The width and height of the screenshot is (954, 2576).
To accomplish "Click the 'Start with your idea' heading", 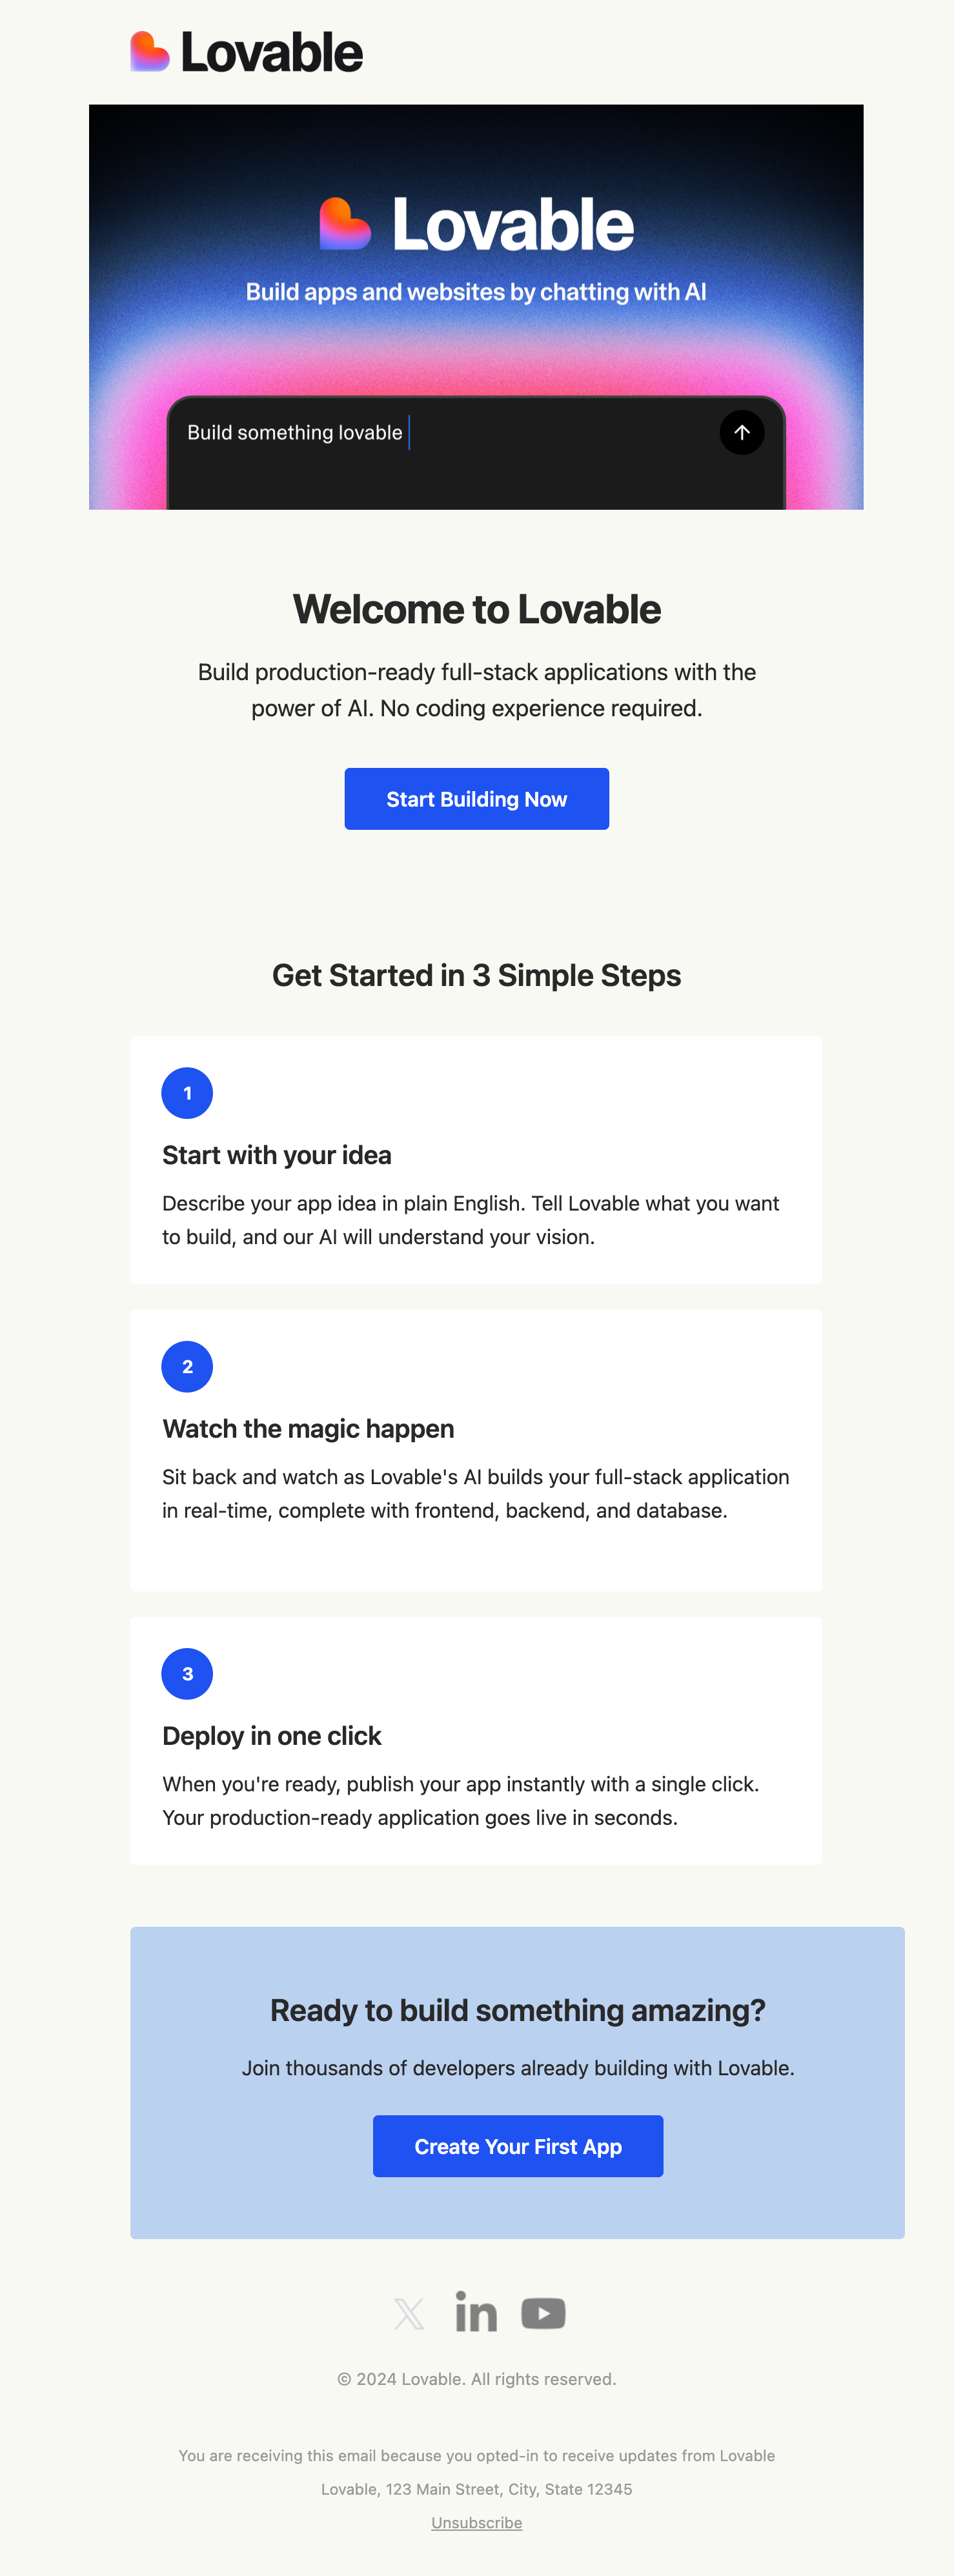I will [277, 1155].
